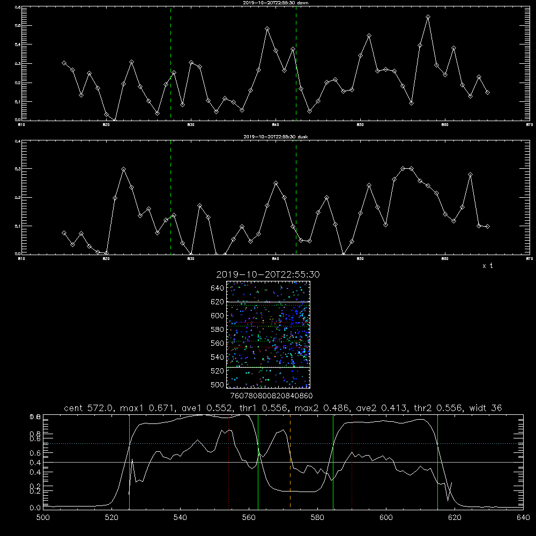This screenshot has height=536, width=536.
Task: Click the 500 x-axis label on bottom plot
Action: (x=43, y=518)
